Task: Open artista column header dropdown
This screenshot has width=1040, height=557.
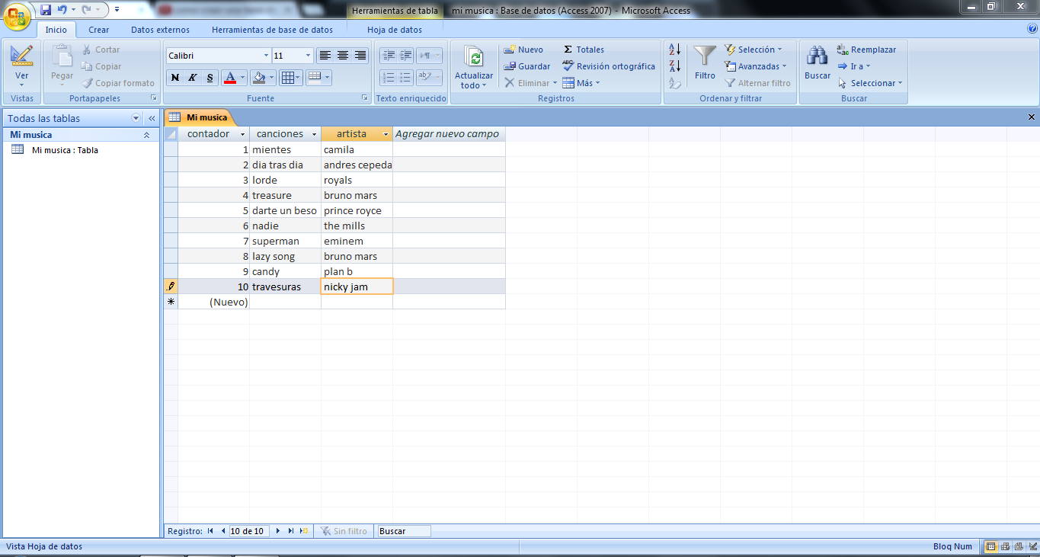Action: pyautogui.click(x=386, y=134)
